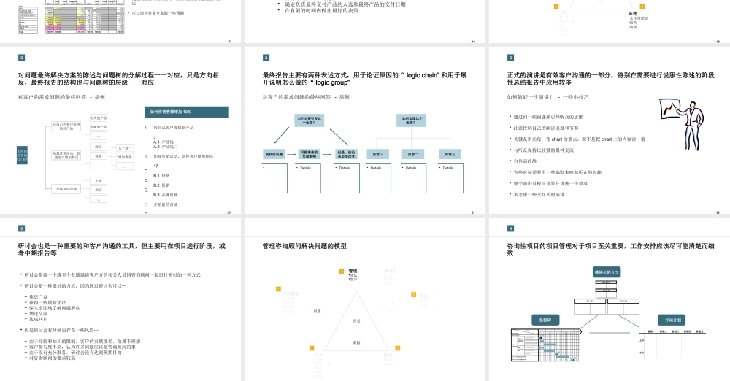Select slide 20 about 问题树的分解过程
Screen dimensions: 730x381
[x=120, y=131]
